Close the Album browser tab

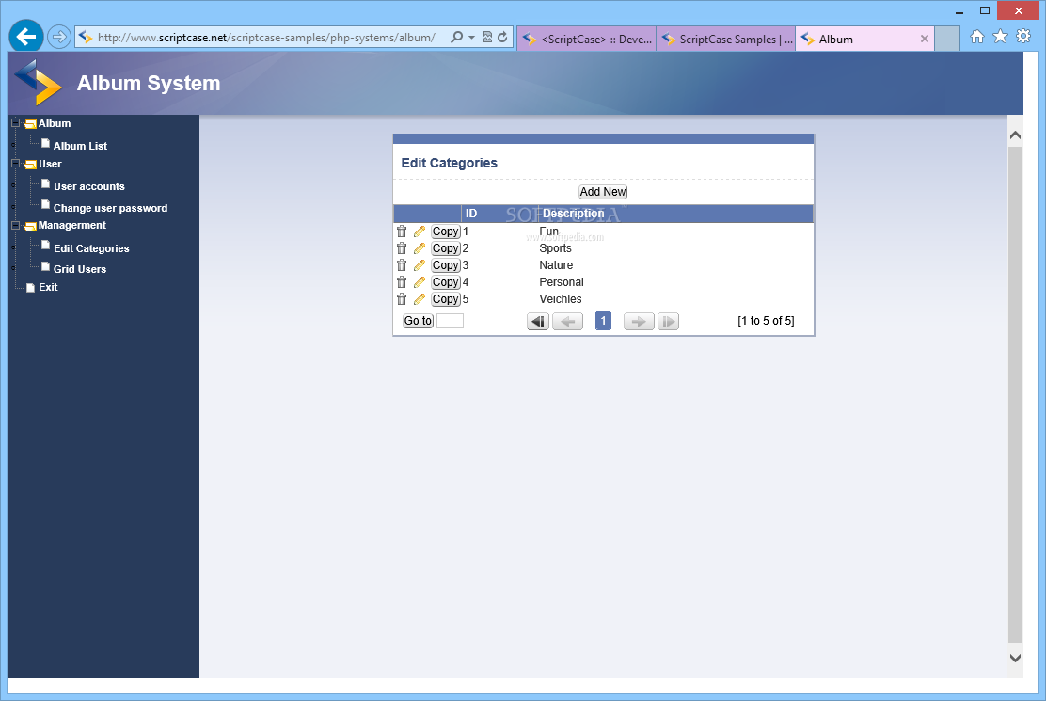pos(924,40)
